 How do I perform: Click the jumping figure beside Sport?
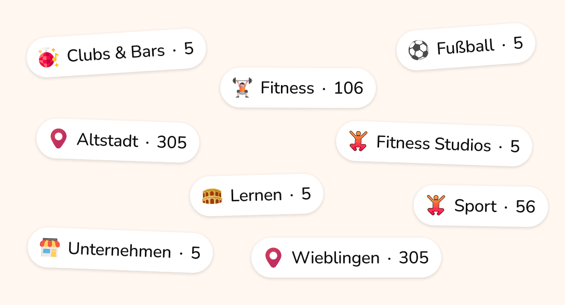[x=436, y=205]
